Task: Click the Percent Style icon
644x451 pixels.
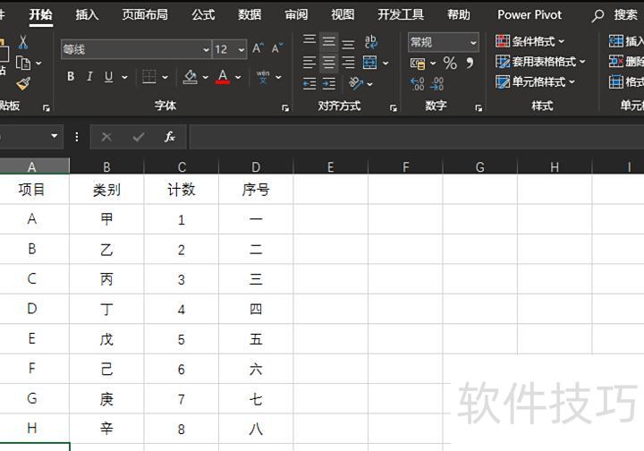Action: point(450,64)
